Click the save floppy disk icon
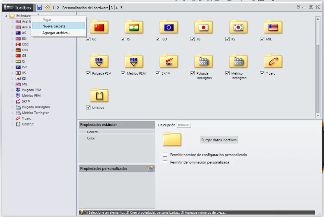 coord(40,7)
